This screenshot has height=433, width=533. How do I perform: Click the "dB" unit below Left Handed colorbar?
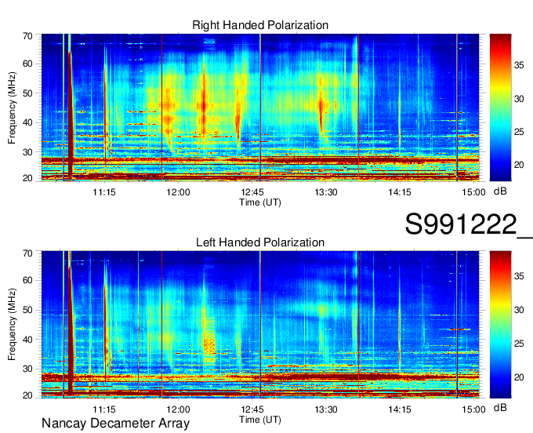[500, 407]
